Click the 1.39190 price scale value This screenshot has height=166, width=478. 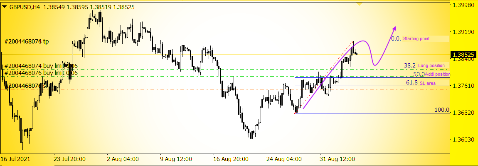point(463,32)
